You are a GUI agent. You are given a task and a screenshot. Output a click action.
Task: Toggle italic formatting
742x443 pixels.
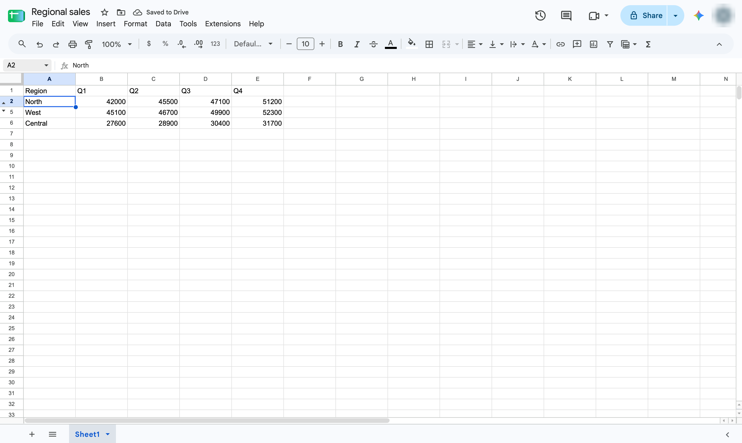pyautogui.click(x=357, y=44)
